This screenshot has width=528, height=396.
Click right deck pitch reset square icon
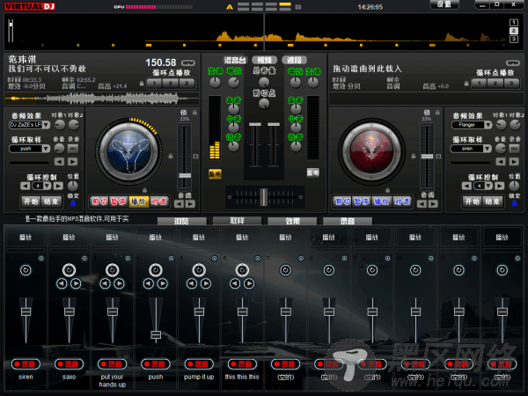438,157
